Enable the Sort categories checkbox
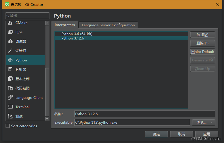This screenshot has height=143, width=224. pyautogui.click(x=8, y=126)
